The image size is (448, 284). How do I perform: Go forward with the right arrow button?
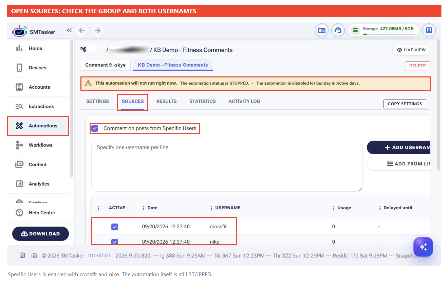coord(98,31)
